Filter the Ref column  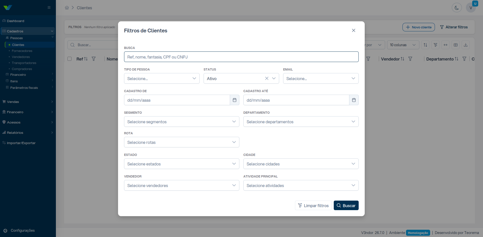[x=94, y=59]
